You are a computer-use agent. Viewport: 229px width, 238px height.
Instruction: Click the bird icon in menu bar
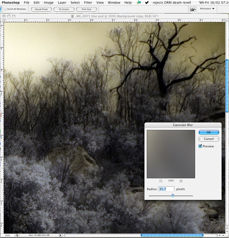[x=139, y=2]
